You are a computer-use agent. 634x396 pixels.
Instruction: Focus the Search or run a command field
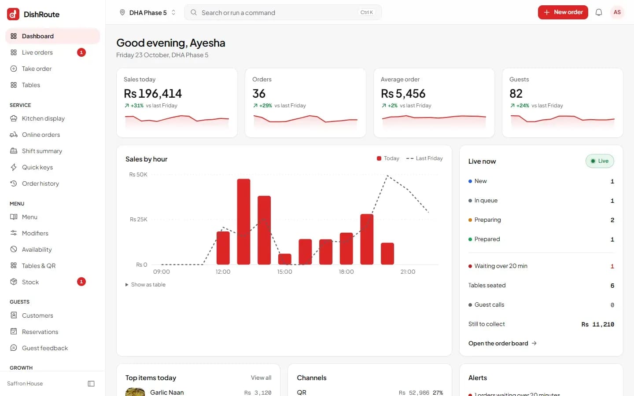(x=283, y=12)
